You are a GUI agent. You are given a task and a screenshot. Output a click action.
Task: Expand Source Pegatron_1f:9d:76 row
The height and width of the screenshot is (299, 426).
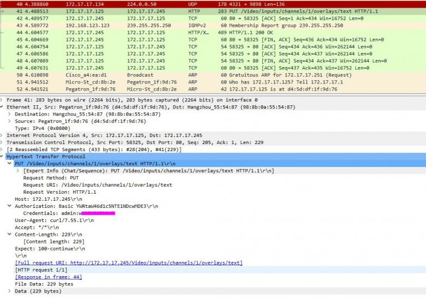pos(9,121)
